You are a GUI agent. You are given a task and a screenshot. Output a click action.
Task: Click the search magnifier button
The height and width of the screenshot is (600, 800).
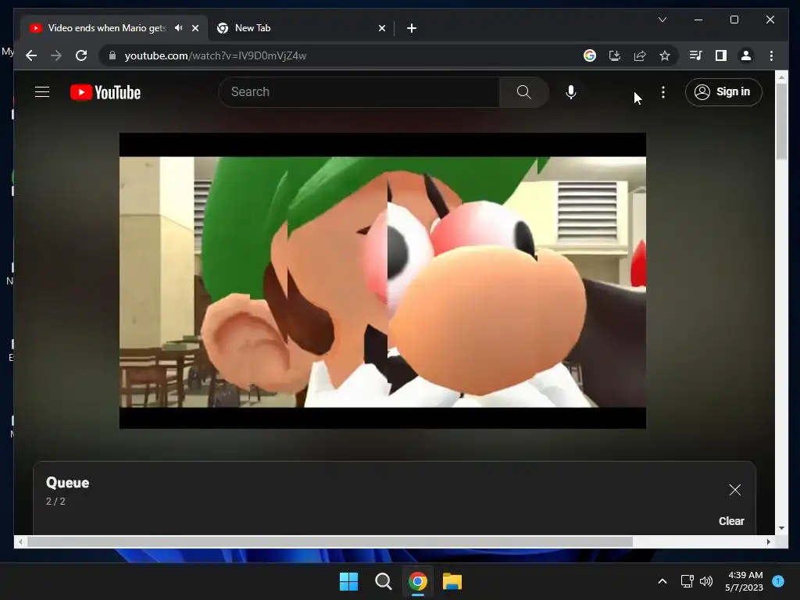click(523, 92)
